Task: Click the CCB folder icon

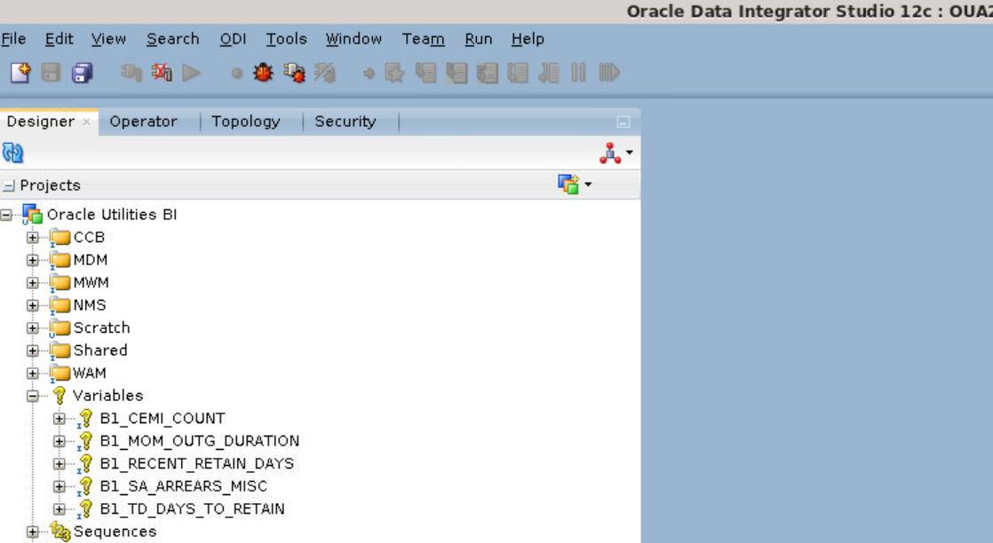Action: 60,237
